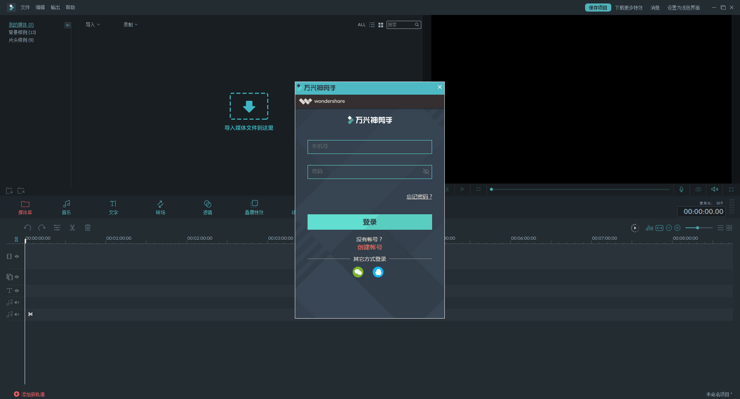Open the 滤镜 filters tab
Viewport: 740px width, 399px height.
tap(207, 207)
